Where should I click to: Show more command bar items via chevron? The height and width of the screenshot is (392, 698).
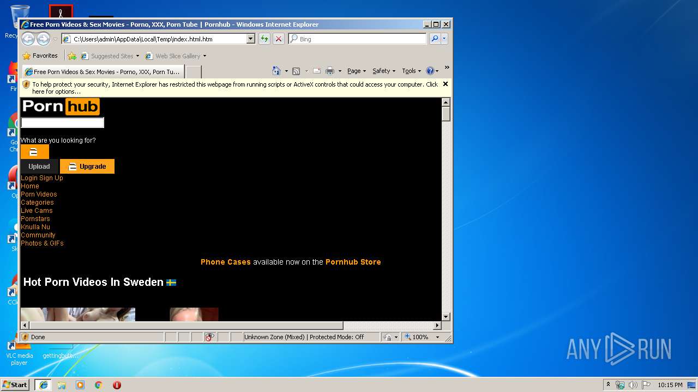click(447, 68)
